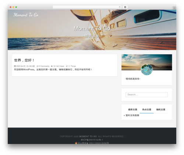
Task: Click the round profile avatar image
Action: 147,70
